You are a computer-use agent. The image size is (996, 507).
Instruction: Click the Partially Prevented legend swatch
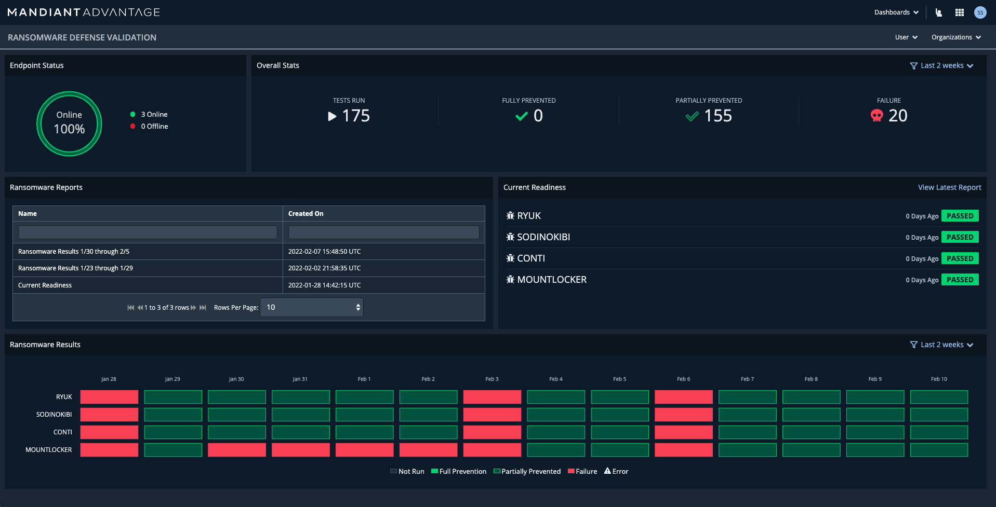[x=497, y=471]
